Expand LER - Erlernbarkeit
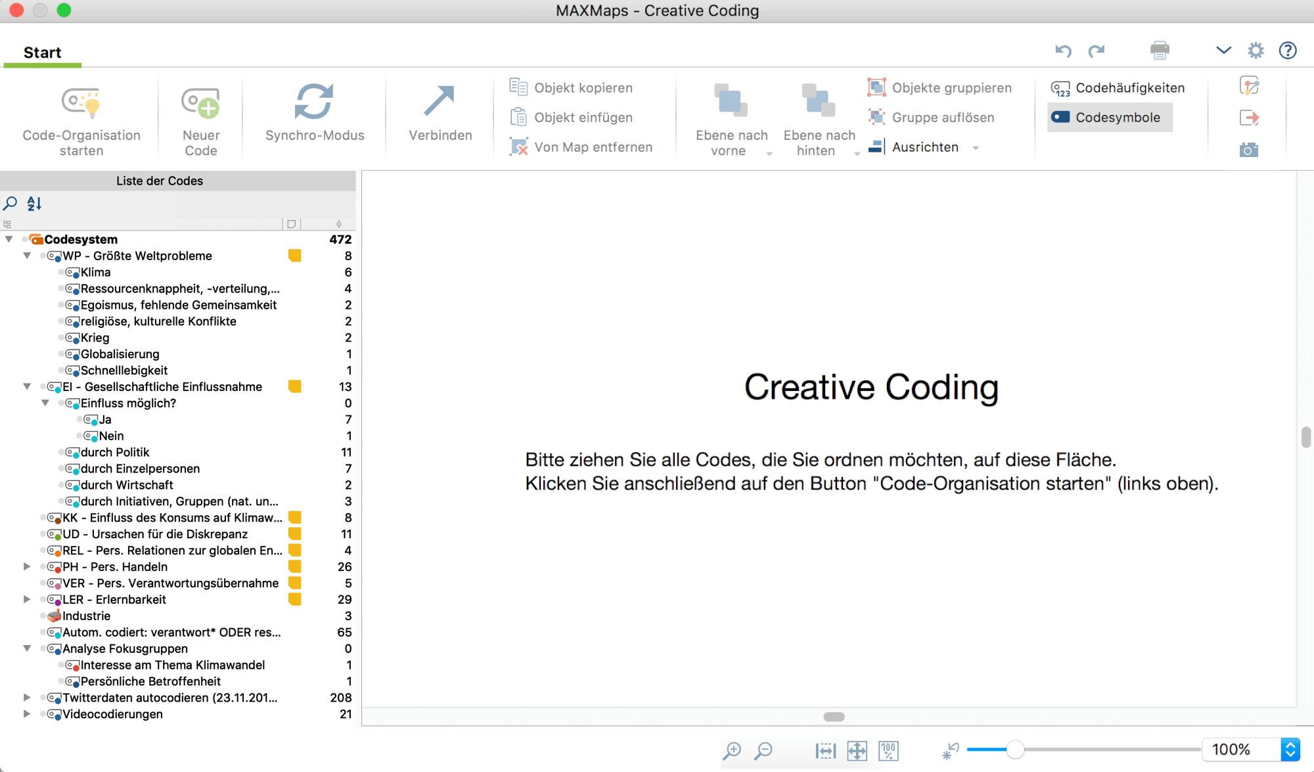 (27, 599)
